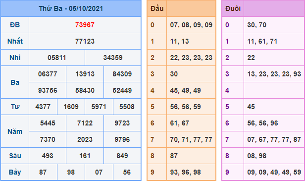
Task: Select the Tư prize label
Action: 15,107
